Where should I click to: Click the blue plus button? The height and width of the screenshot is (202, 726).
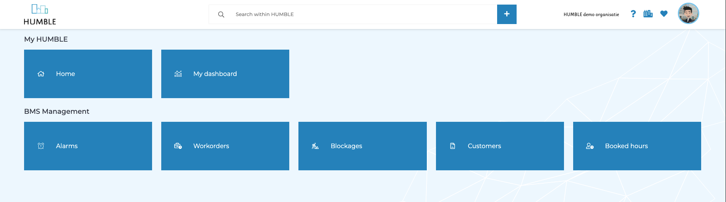507,14
